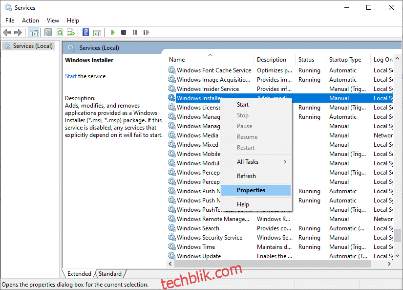This screenshot has height=290, width=403.
Task: Choose Refresh in the context menu
Action: [x=256, y=176]
